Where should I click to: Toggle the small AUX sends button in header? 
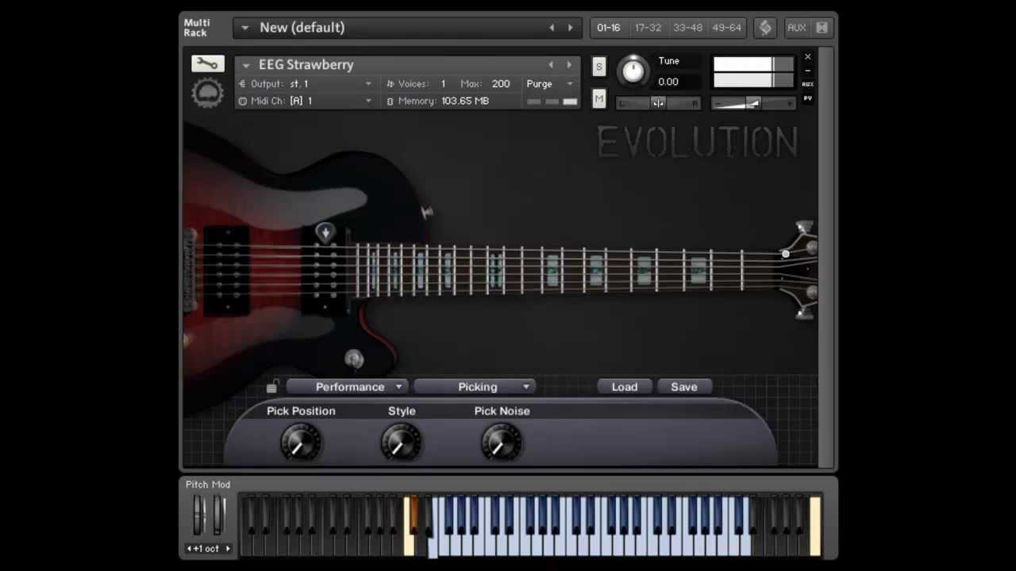click(x=808, y=84)
